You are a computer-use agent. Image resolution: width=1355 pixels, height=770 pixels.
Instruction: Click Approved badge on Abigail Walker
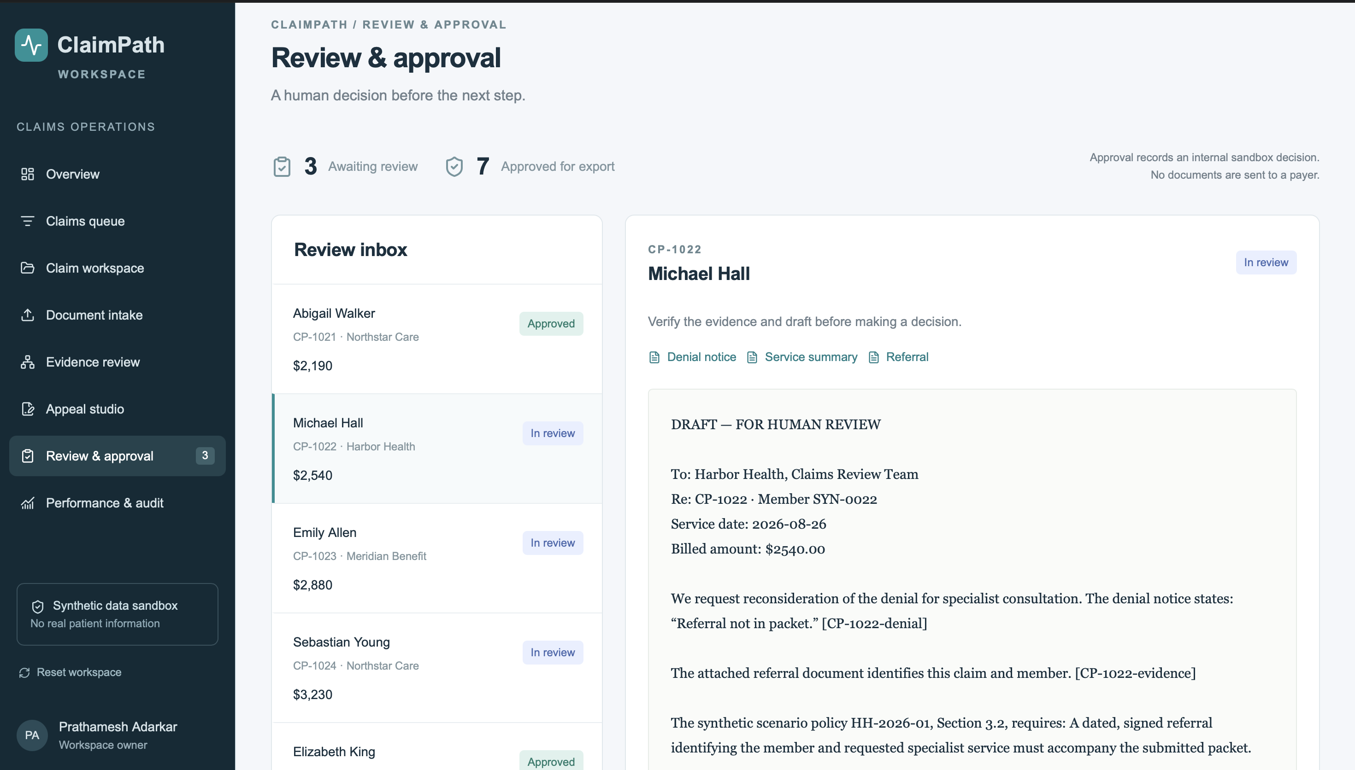[x=551, y=324]
